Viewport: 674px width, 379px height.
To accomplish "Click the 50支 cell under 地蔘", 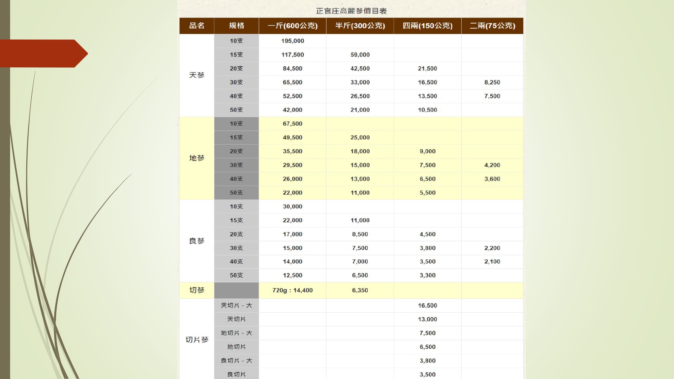I will pos(236,192).
